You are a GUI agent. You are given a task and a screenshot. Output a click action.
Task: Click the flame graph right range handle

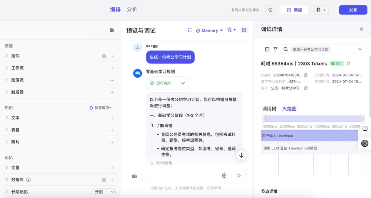[x=363, y=118]
